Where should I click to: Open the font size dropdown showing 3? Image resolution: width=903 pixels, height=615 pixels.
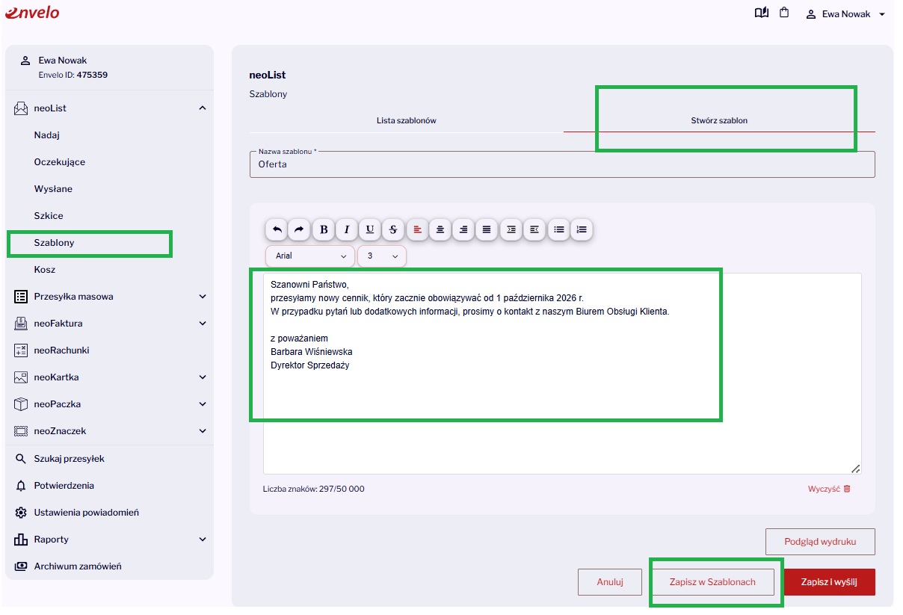point(382,256)
